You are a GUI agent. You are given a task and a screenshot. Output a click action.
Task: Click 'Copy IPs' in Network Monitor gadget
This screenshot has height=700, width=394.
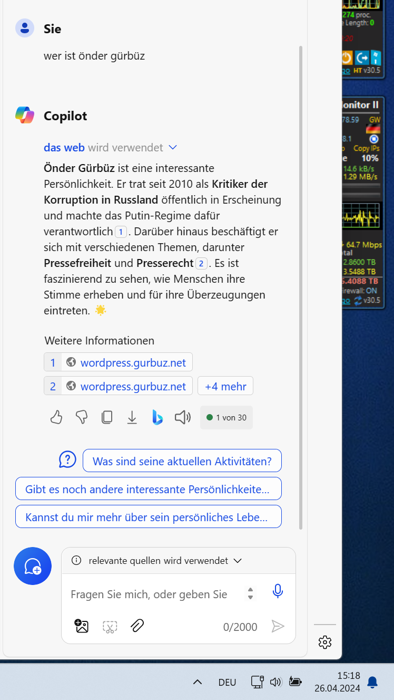click(x=366, y=148)
